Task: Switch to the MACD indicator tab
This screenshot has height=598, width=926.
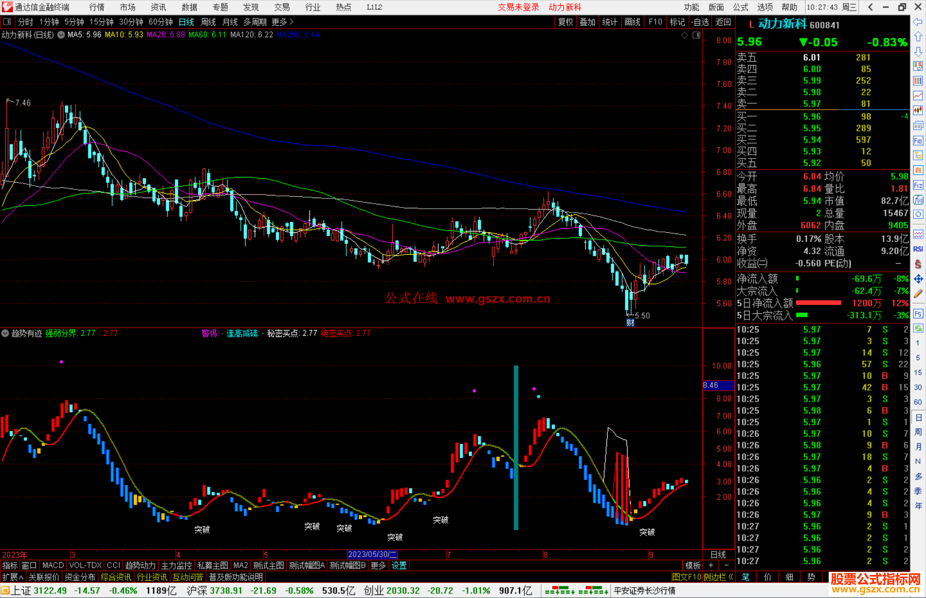Action: (x=53, y=565)
